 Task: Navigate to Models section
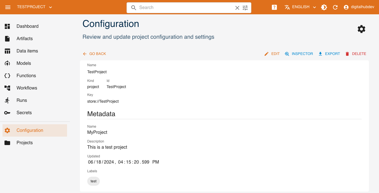coord(24,63)
